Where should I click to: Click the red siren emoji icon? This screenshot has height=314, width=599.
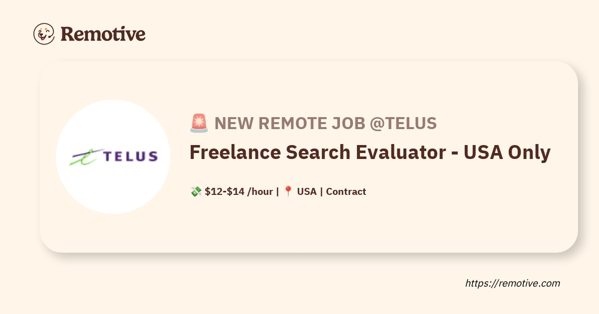tap(199, 123)
